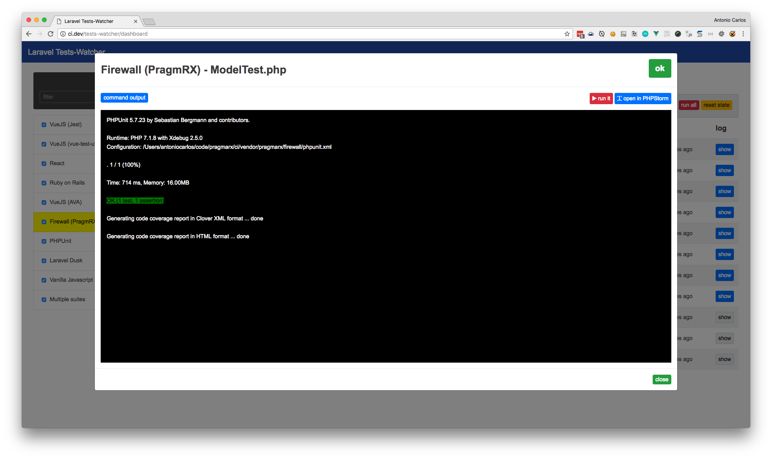This screenshot has height=459, width=772.
Task: Click the green close button
Action: click(x=662, y=379)
